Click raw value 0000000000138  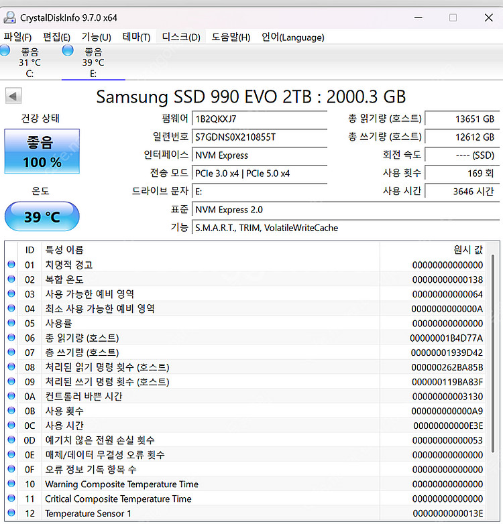coord(447,279)
